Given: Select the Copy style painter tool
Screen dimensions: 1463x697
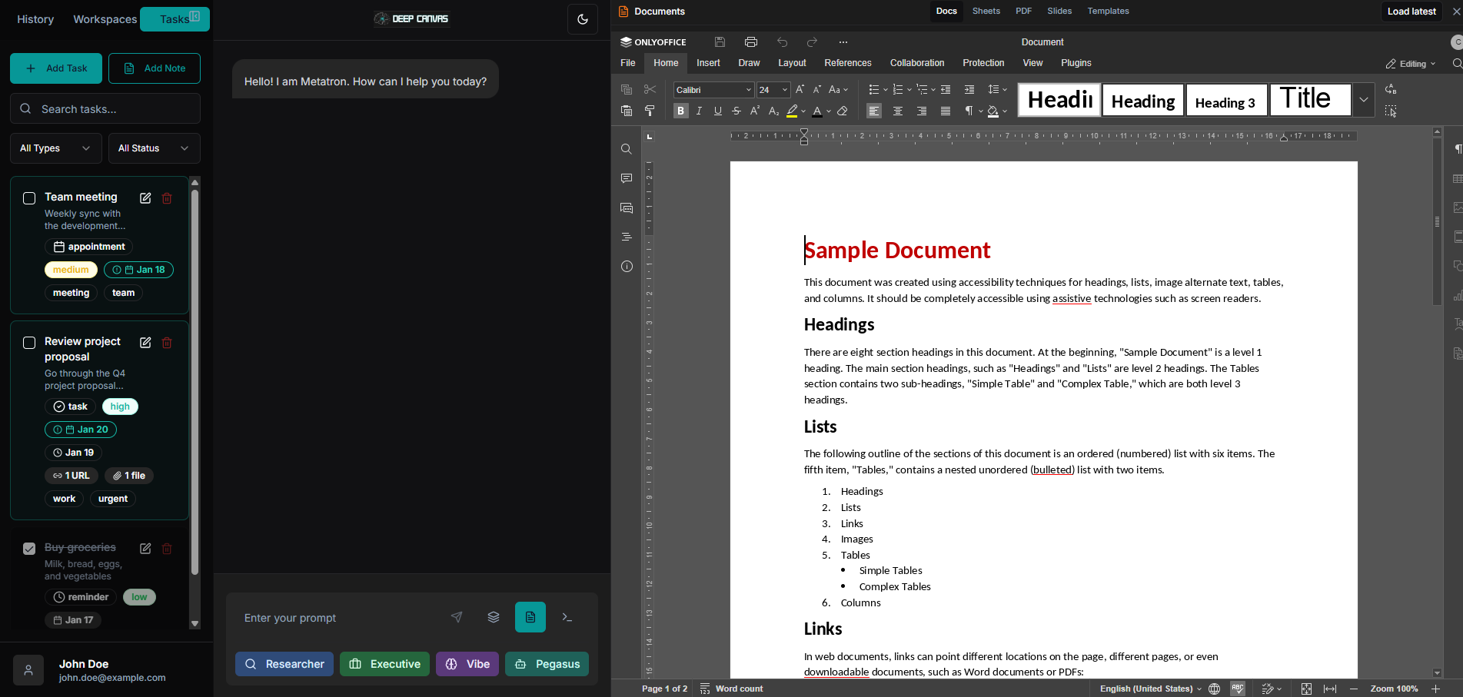Looking at the screenshot, I should pyautogui.click(x=650, y=111).
